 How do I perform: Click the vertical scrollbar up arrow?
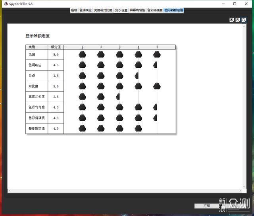point(244,26)
